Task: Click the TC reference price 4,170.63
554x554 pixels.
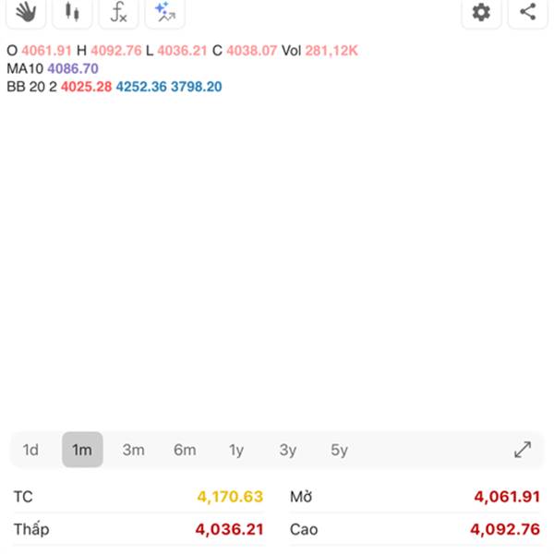Action: 230,497
